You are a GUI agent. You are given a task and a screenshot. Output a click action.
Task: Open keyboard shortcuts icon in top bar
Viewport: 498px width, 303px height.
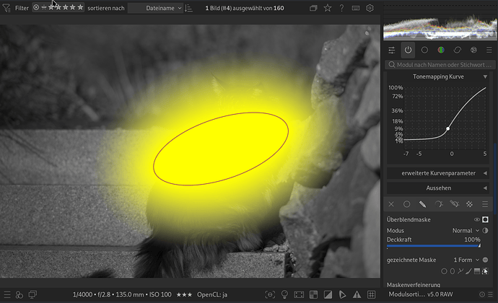[356, 8]
